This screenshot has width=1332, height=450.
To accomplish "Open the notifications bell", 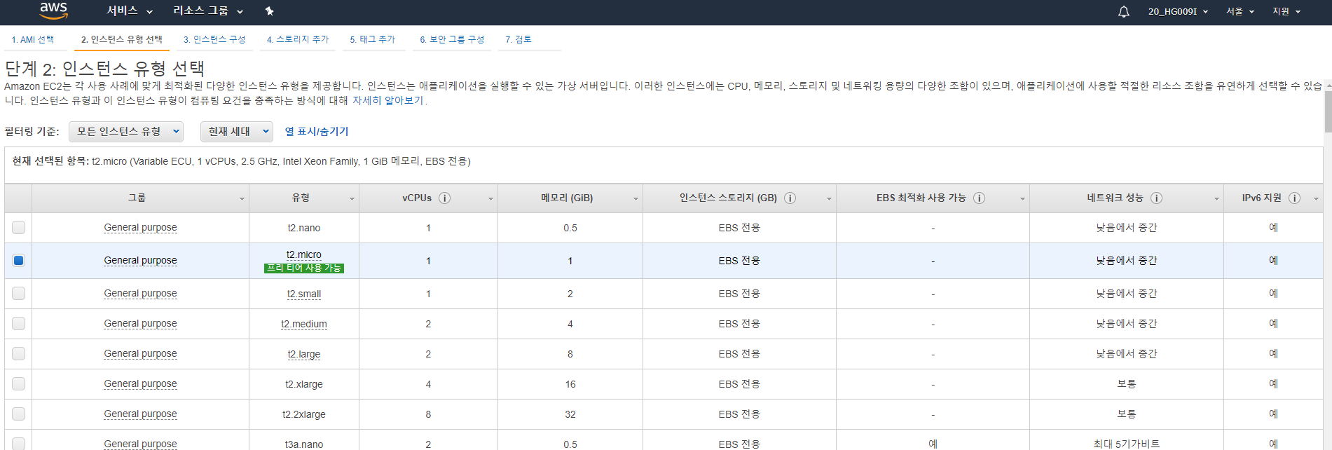I will point(1123,11).
